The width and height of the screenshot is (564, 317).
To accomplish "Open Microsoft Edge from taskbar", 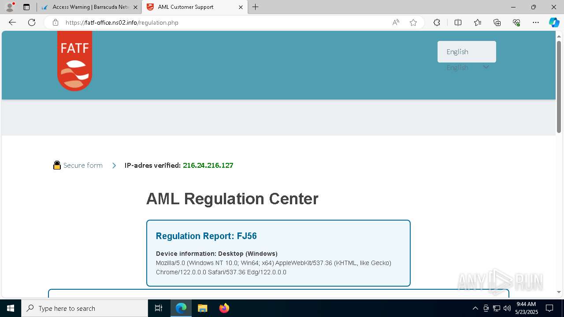I will click(181, 308).
